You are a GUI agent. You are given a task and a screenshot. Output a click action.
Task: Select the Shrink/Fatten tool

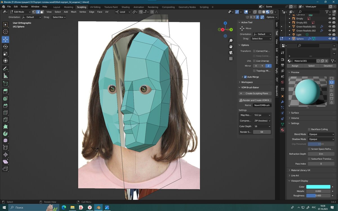(5, 154)
